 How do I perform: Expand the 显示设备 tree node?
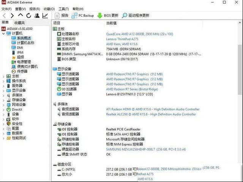[x=3, y=91]
